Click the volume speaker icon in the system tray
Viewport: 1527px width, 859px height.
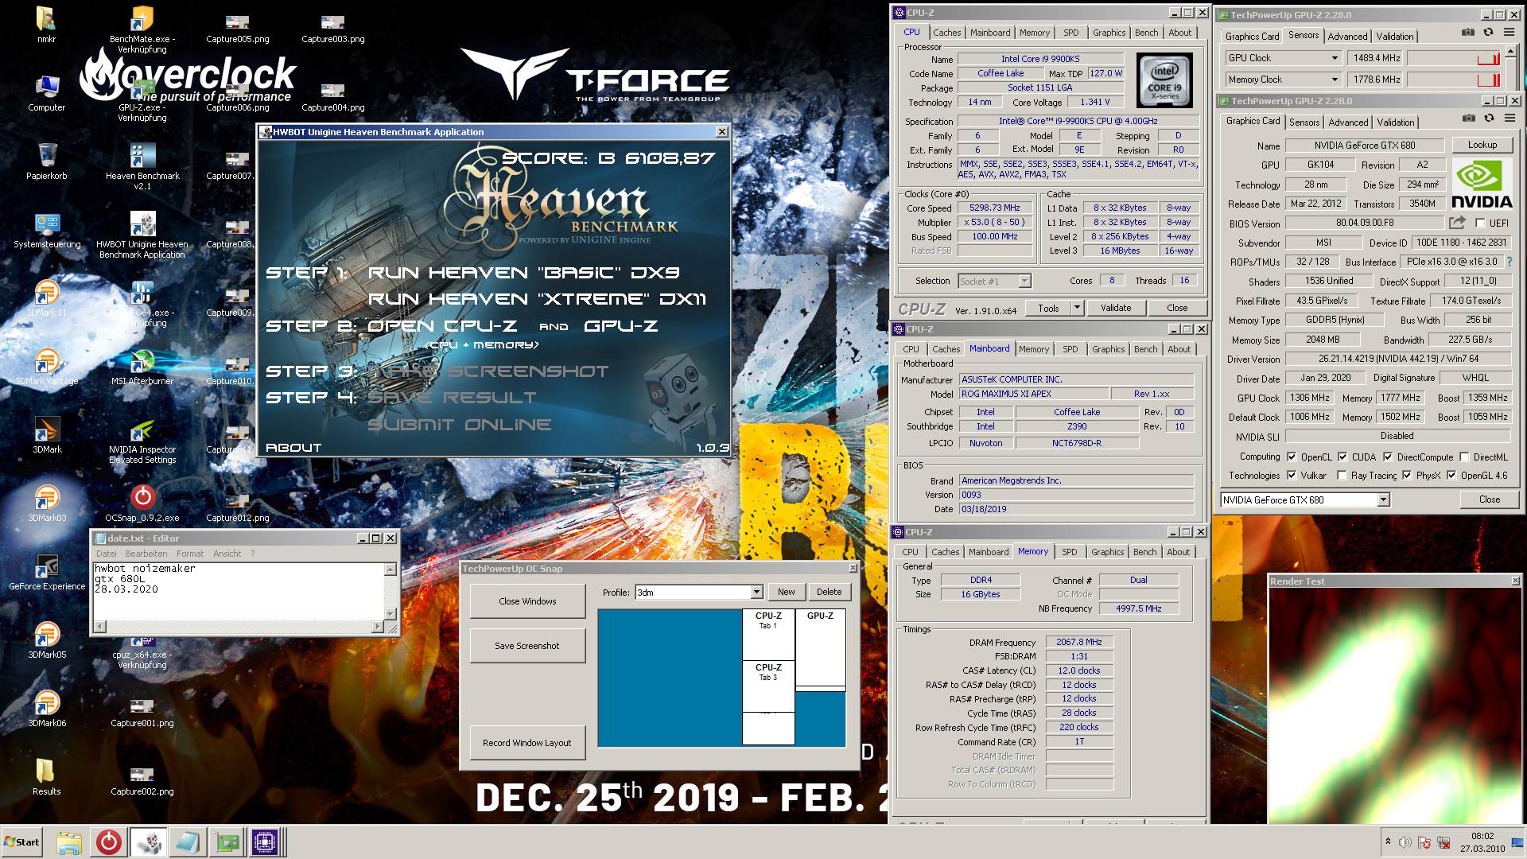(x=1405, y=842)
